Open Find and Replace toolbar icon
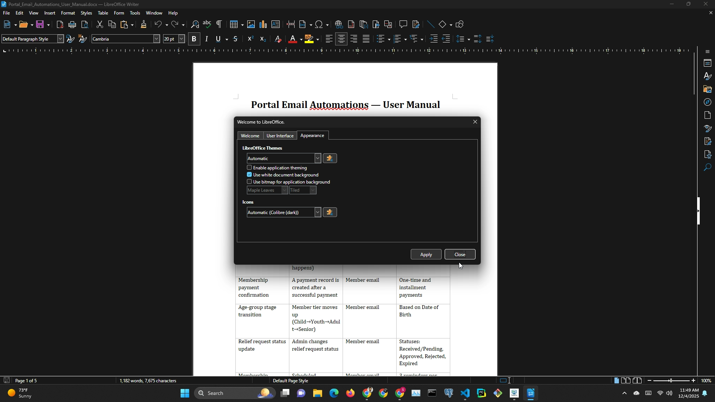Screen dimensions: 715x402 [x=195, y=25]
